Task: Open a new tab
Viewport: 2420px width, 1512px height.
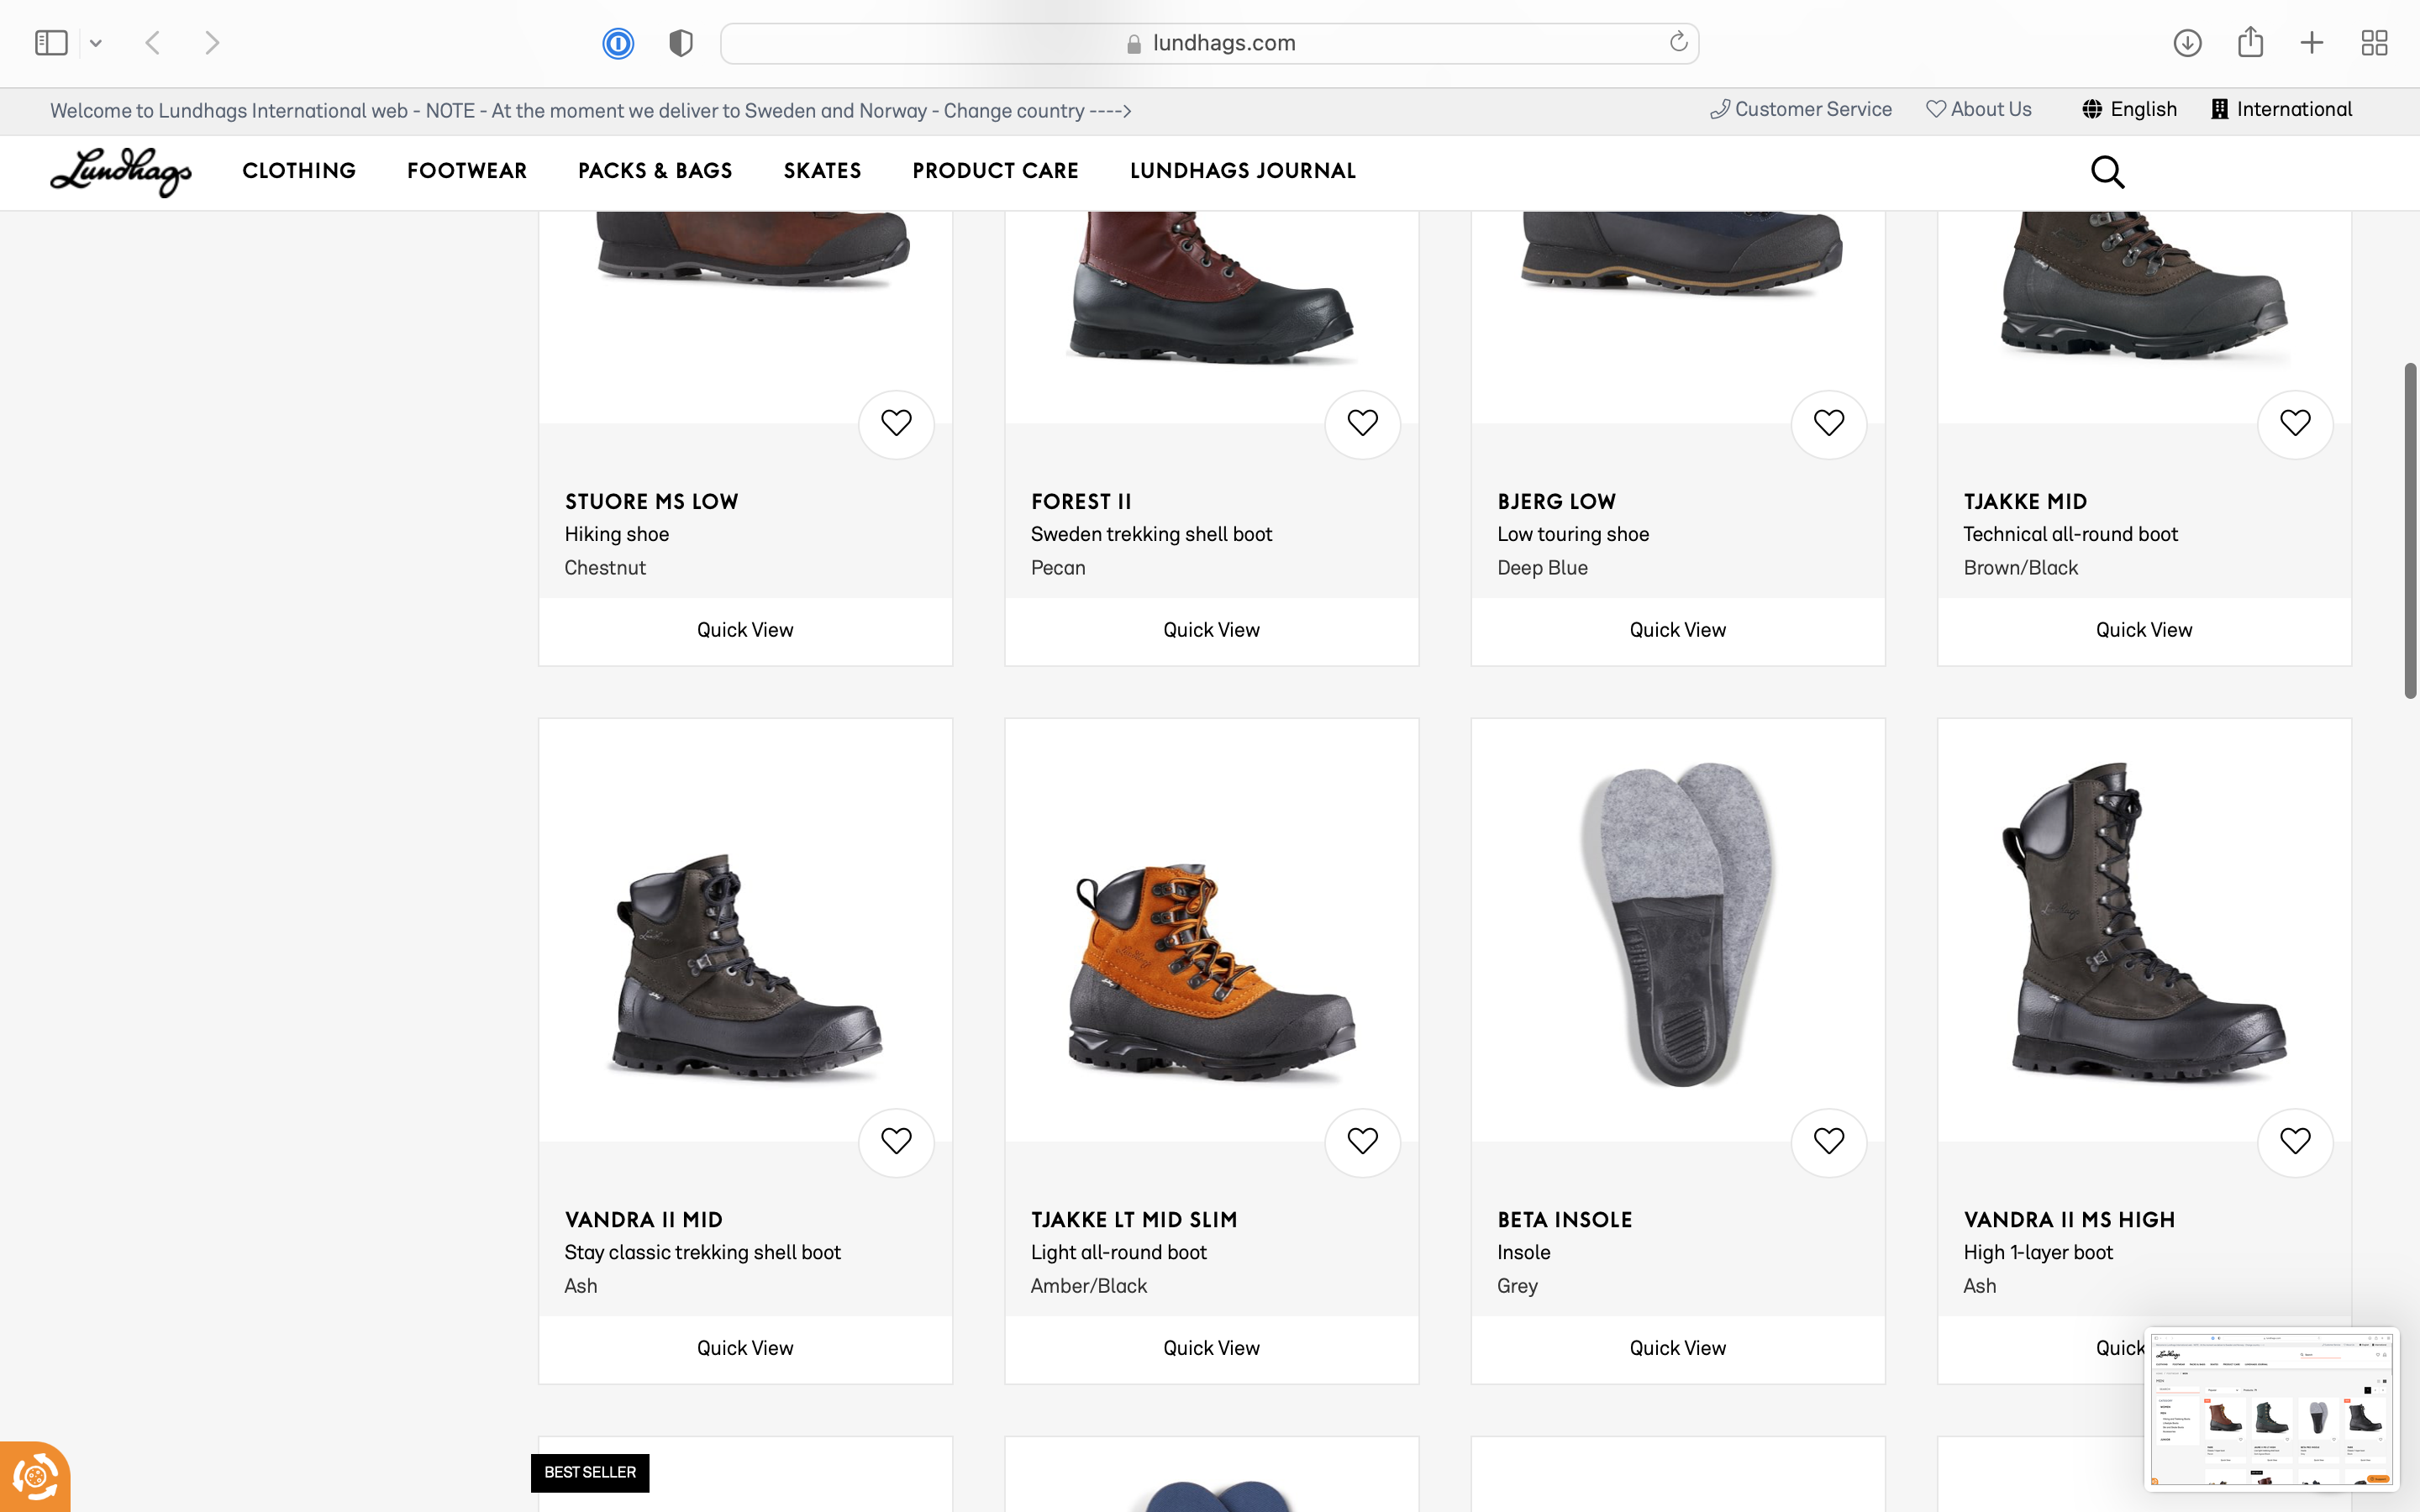Action: 2312,43
